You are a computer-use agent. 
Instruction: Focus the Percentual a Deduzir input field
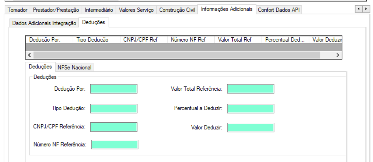click(251, 108)
